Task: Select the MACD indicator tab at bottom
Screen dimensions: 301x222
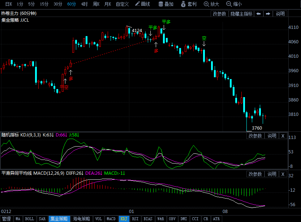Action: (111, 219)
